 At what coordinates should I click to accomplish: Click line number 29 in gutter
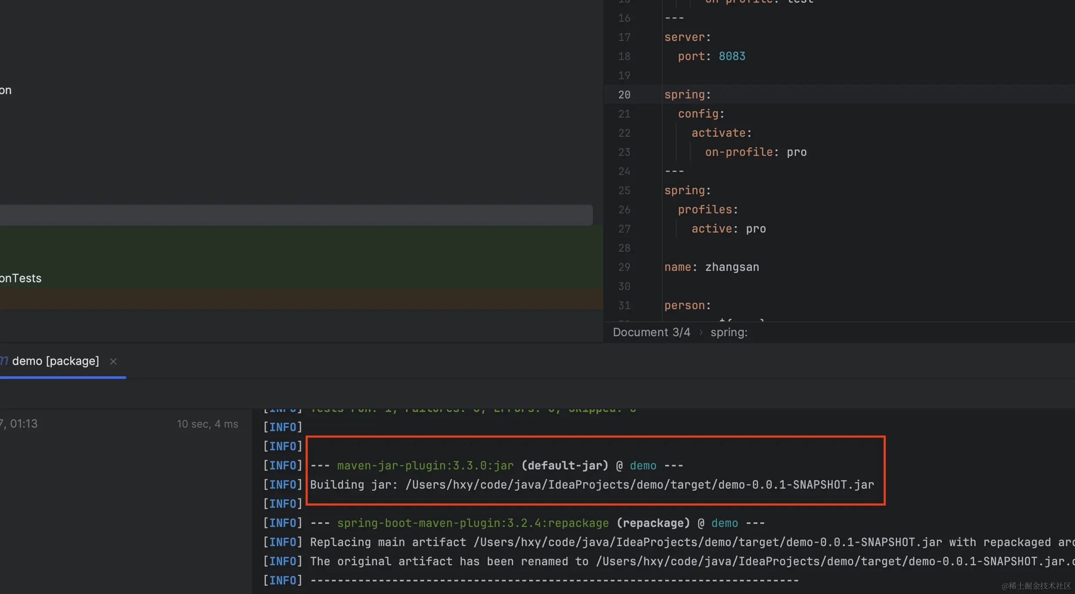624,267
